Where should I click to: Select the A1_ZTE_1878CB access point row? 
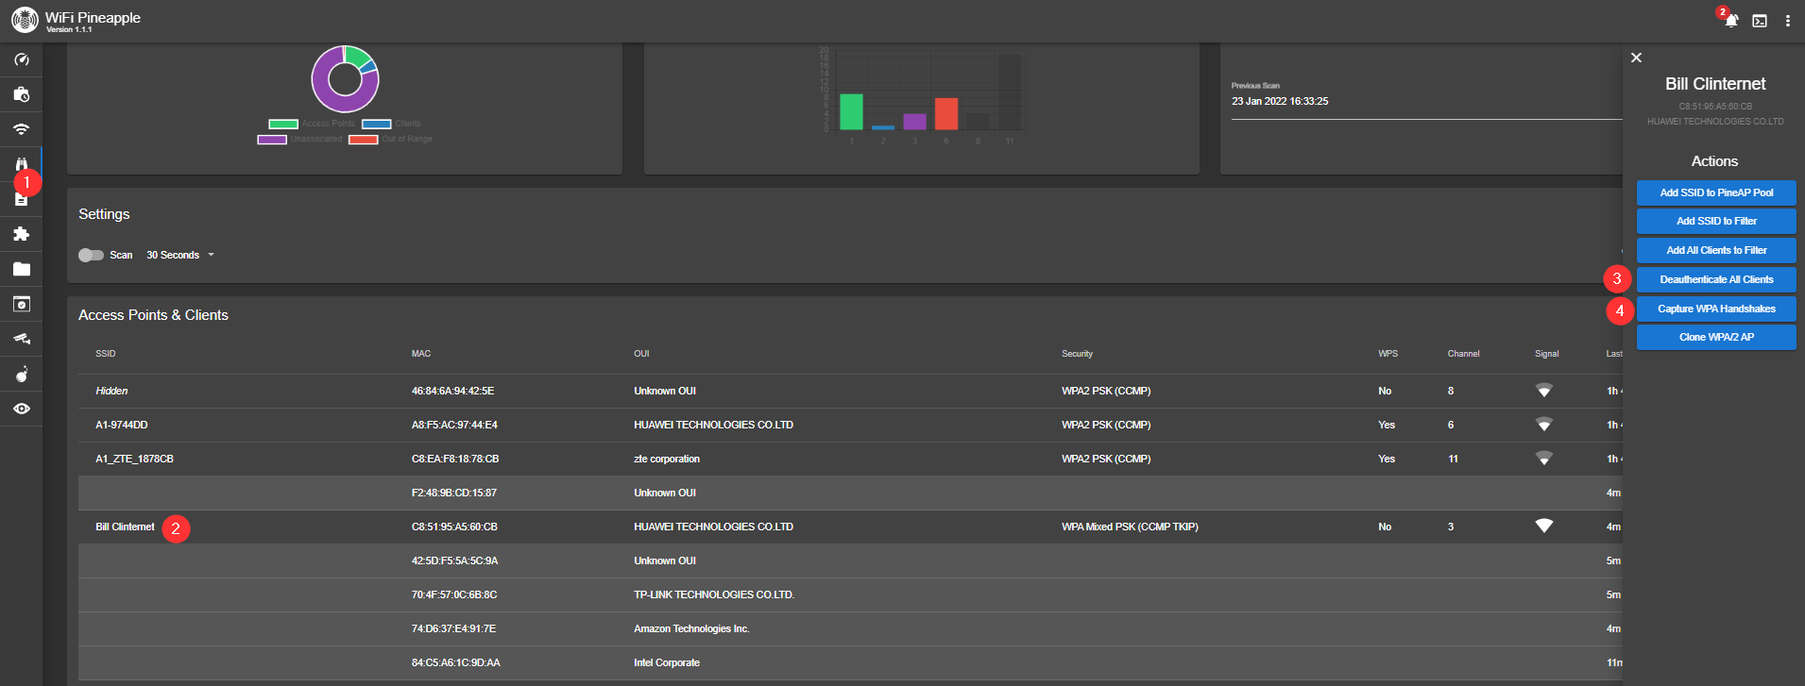pos(850,459)
